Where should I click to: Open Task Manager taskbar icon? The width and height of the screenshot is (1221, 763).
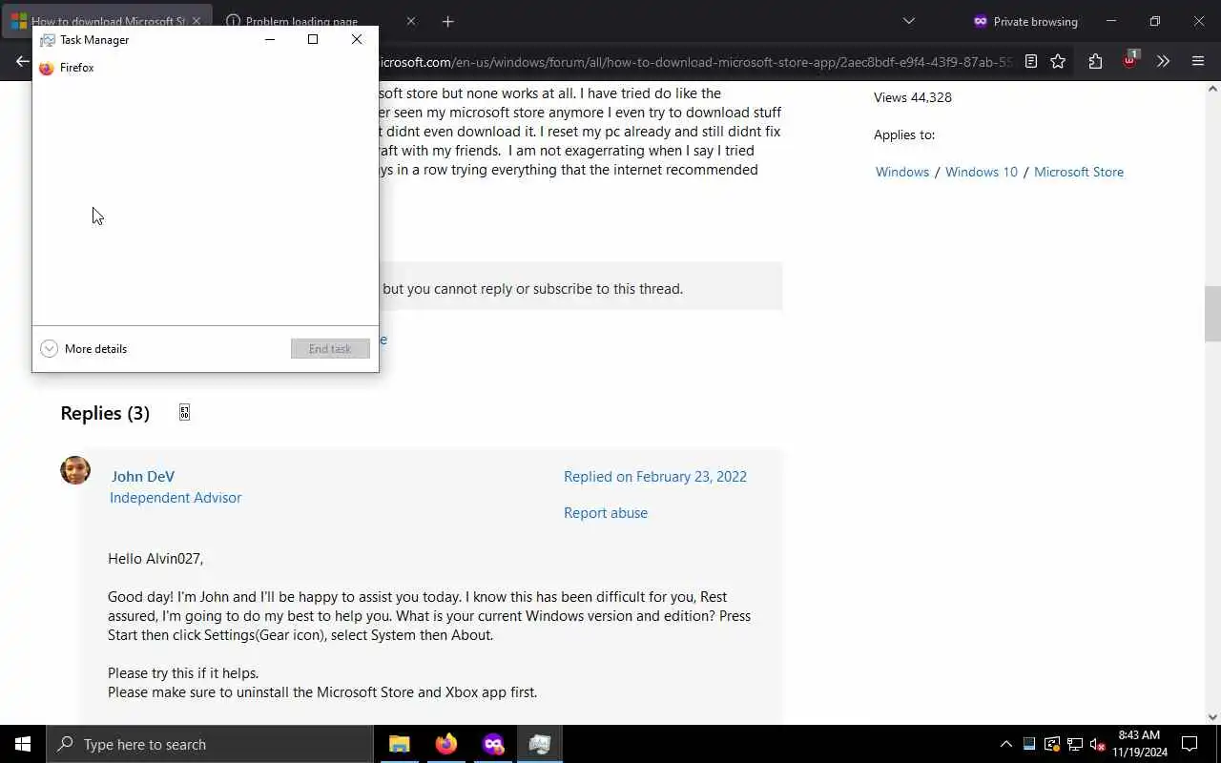(x=540, y=744)
